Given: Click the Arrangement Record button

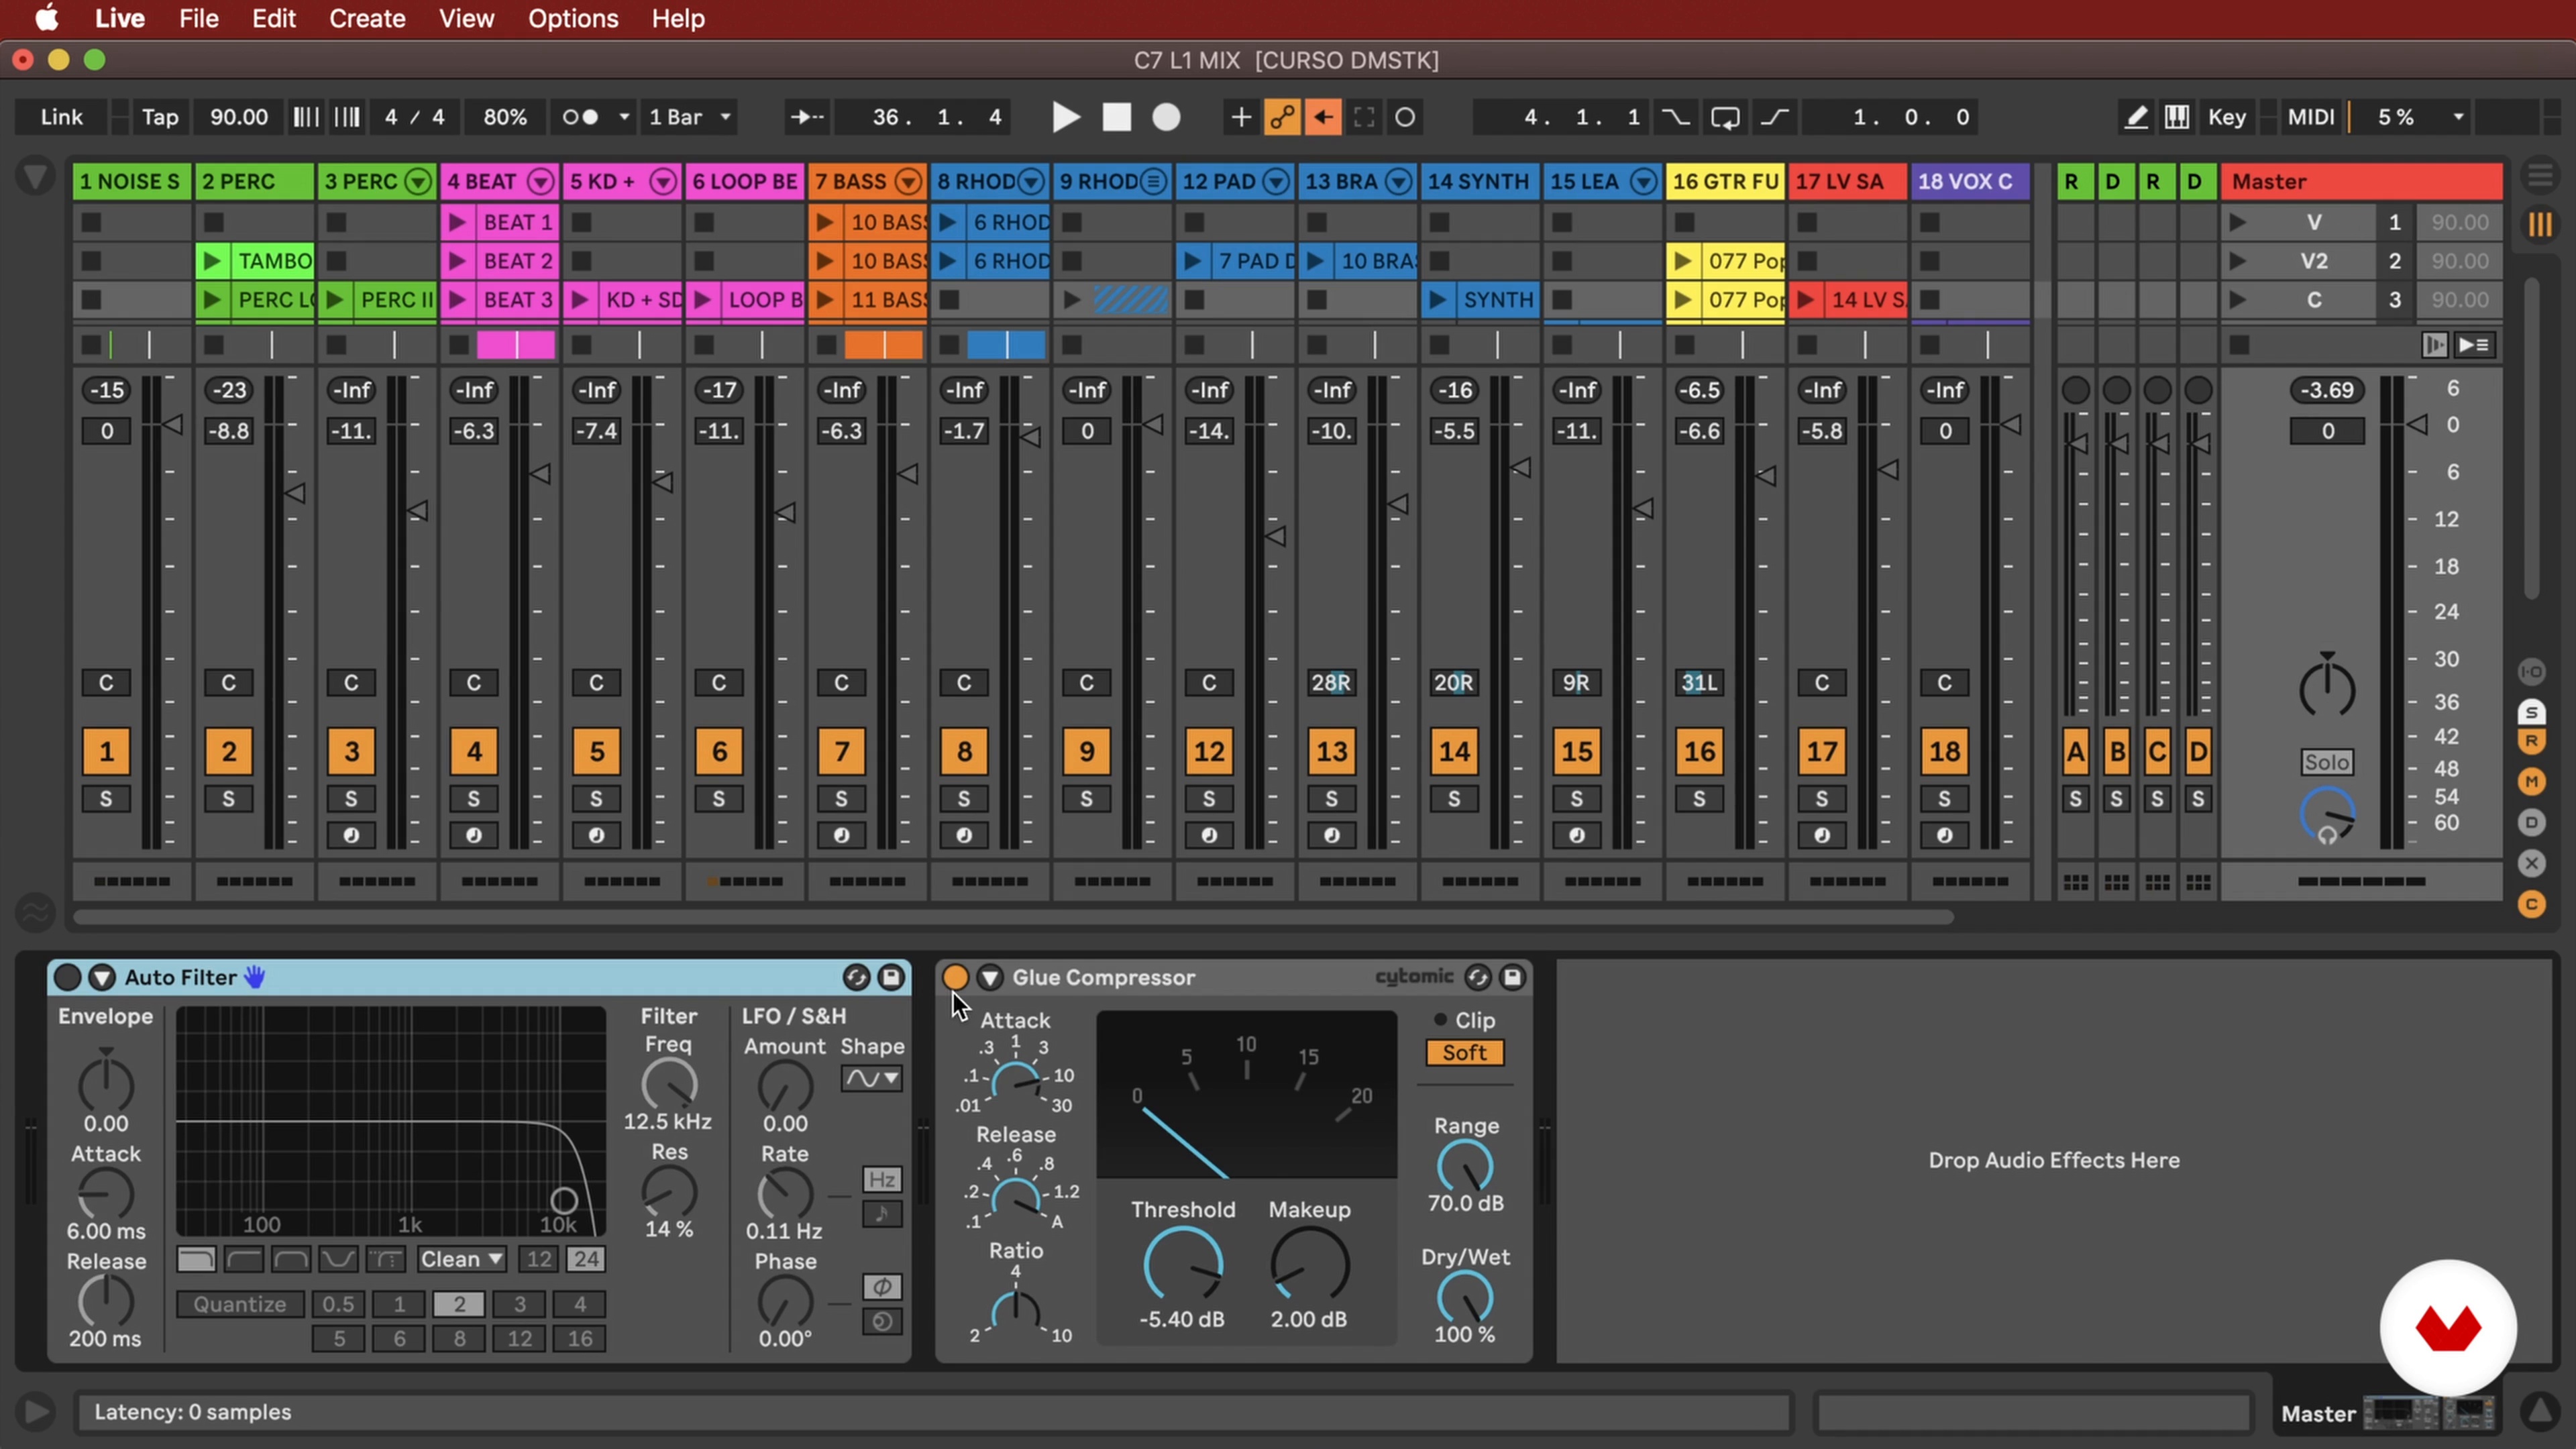Looking at the screenshot, I should pyautogui.click(x=1166, y=117).
